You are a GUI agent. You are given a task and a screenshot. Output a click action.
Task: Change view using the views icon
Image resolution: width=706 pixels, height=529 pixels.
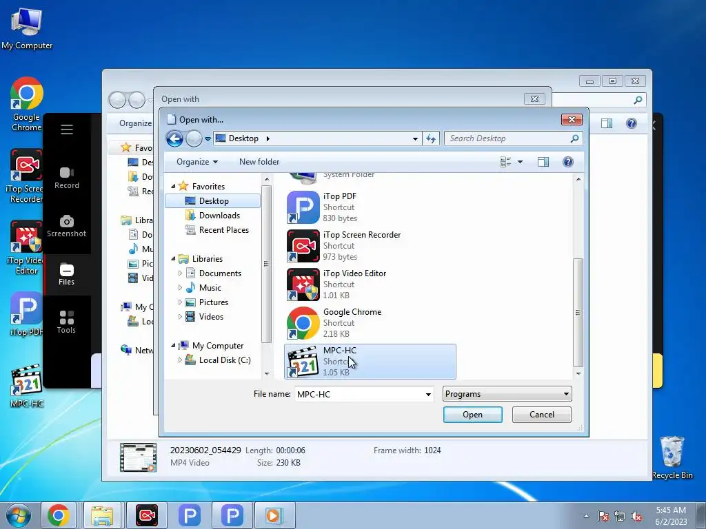tap(505, 162)
